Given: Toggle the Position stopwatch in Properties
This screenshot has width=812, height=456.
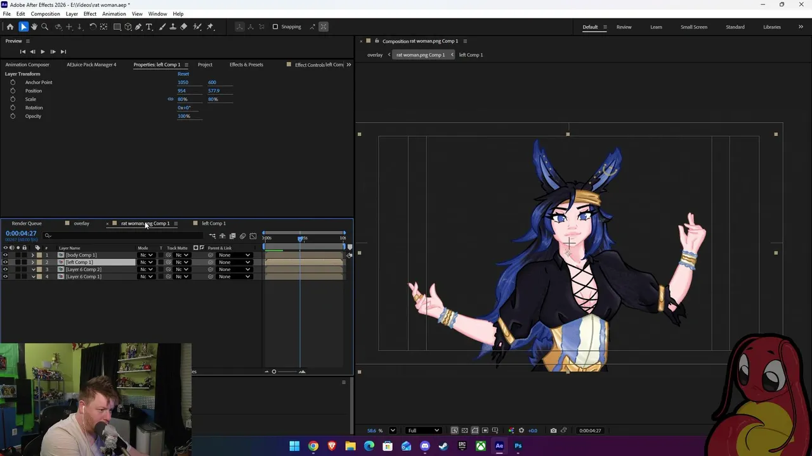Looking at the screenshot, I should pyautogui.click(x=13, y=91).
